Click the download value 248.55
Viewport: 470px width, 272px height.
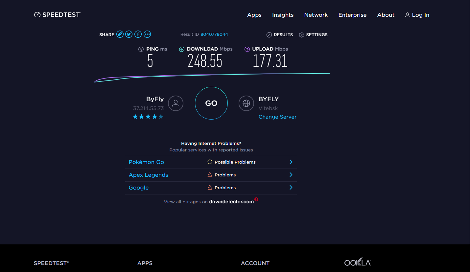(205, 61)
